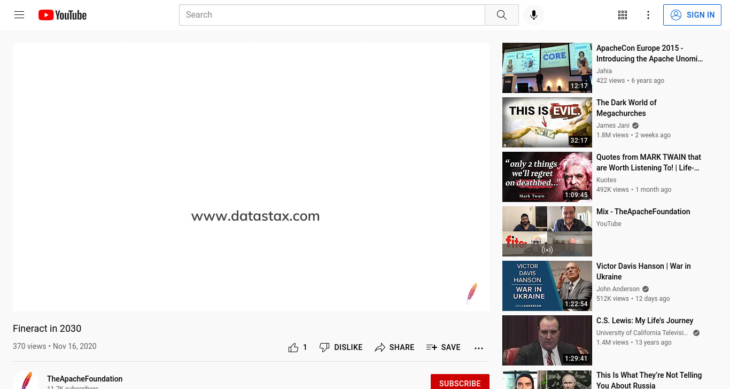Open TheApacheFoundation channel name link

pyautogui.click(x=84, y=379)
